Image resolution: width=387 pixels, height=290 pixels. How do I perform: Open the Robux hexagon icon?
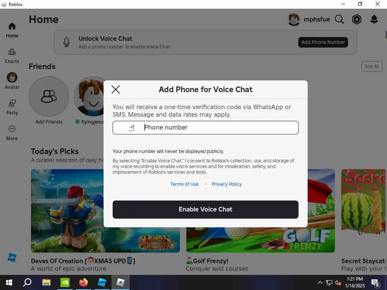357,19
